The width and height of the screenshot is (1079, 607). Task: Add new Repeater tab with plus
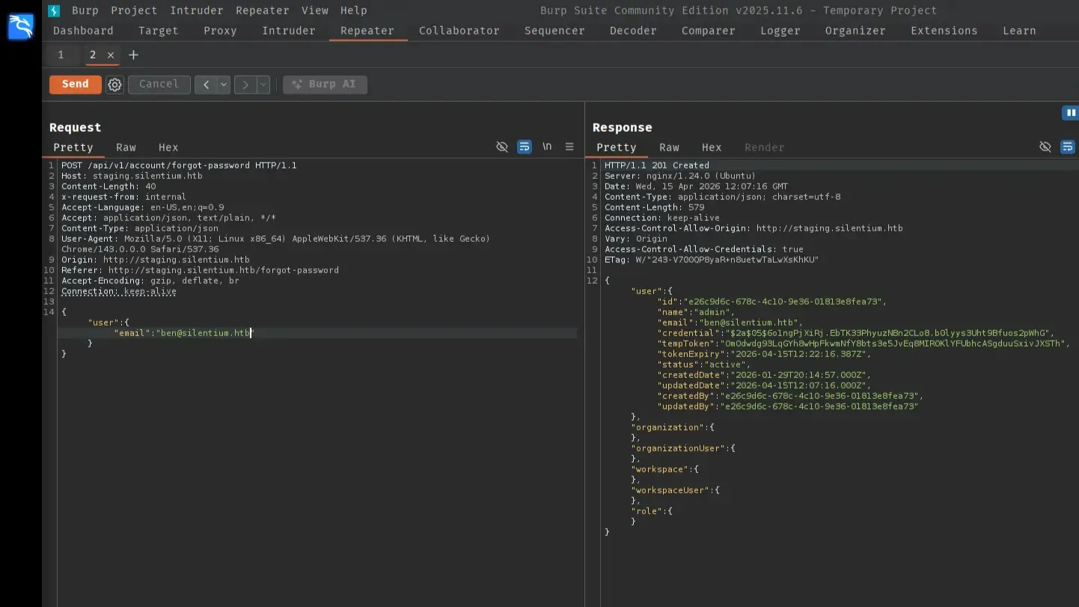[x=133, y=55]
